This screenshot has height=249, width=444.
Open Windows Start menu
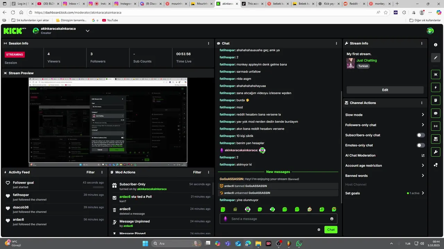pyautogui.click(x=145, y=243)
